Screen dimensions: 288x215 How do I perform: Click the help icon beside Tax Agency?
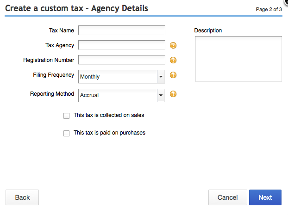(x=174, y=45)
